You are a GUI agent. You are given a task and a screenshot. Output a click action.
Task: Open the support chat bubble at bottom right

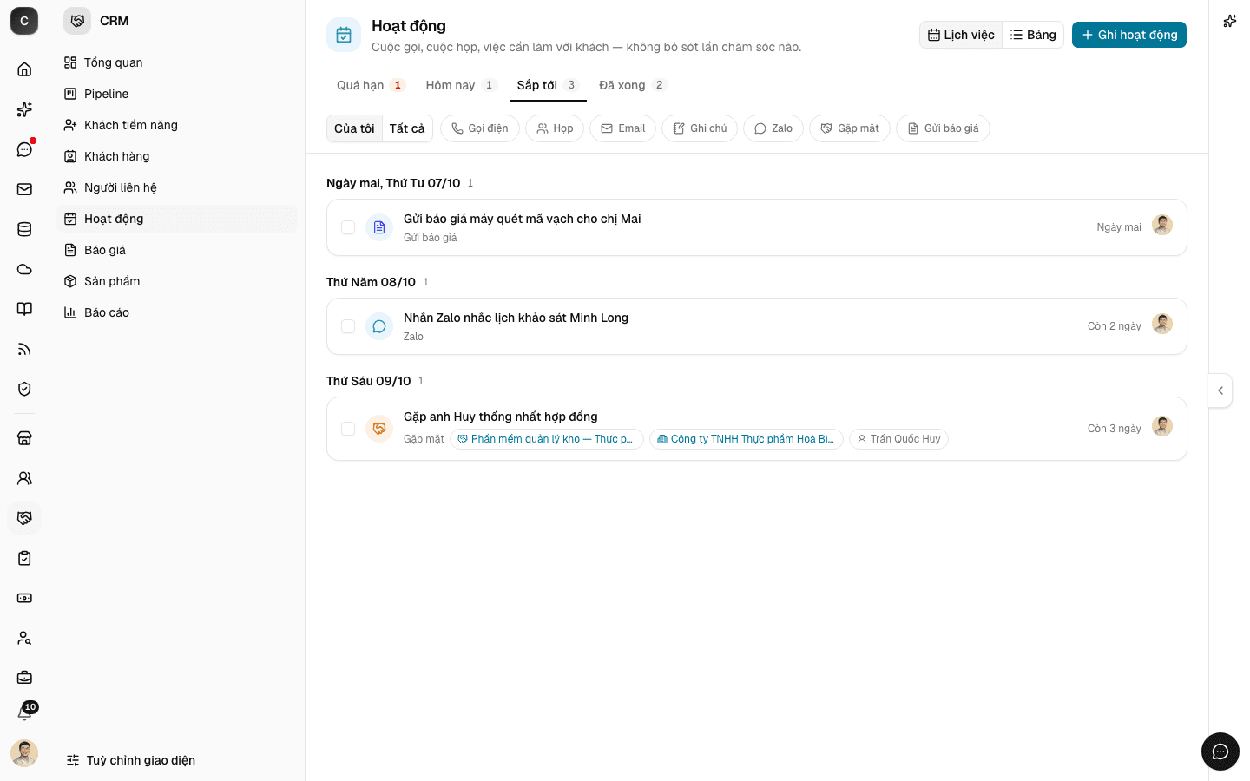[x=1220, y=751]
